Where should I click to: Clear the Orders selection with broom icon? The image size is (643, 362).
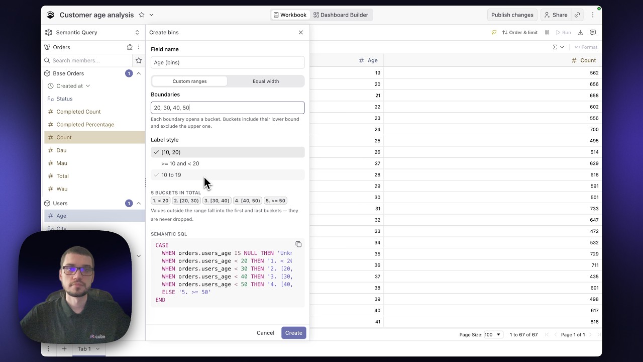click(x=130, y=47)
